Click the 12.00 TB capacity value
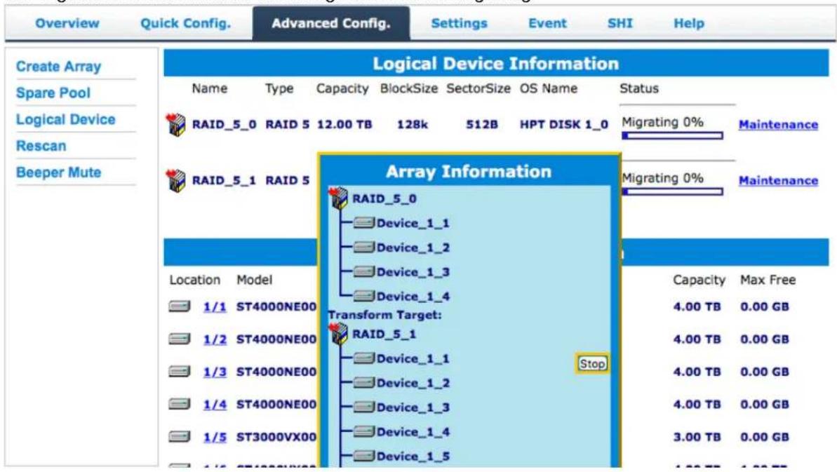The image size is (837, 472). [x=344, y=125]
